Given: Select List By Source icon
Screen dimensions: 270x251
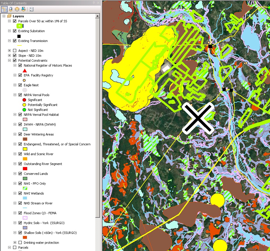Looking at the screenshot, I should pyautogui.click(x=11, y=9).
